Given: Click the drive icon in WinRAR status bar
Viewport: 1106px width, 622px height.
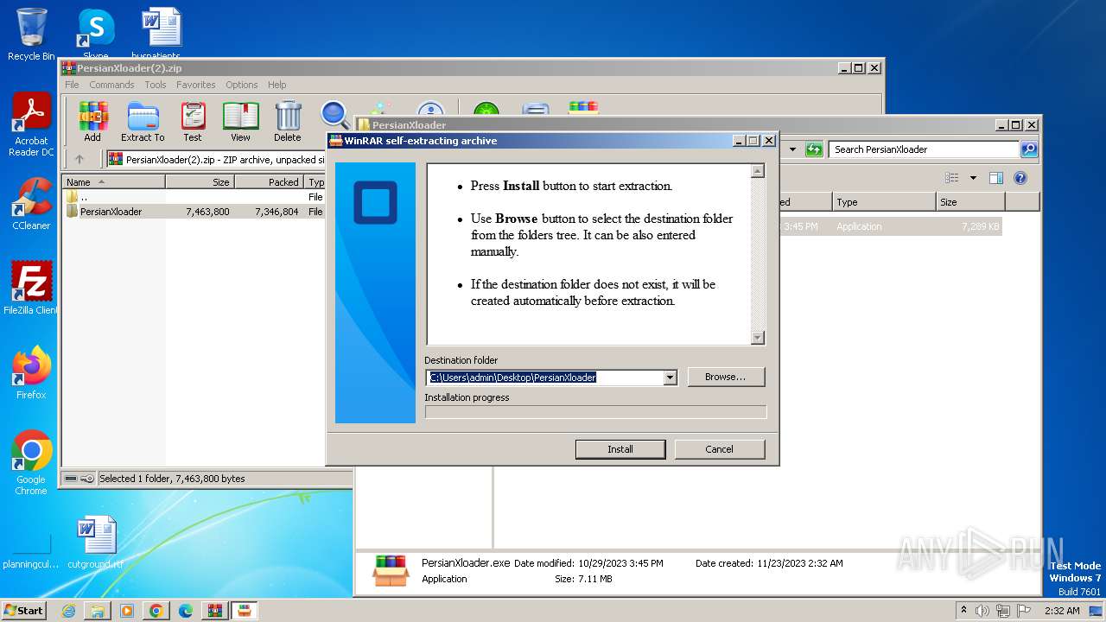Looking at the screenshot, I should click(71, 479).
